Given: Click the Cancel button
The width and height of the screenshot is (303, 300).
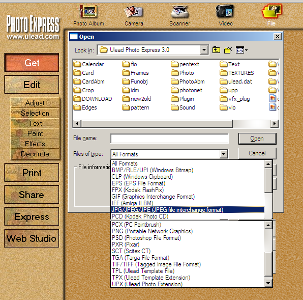Looking at the screenshot, I should [x=257, y=153].
